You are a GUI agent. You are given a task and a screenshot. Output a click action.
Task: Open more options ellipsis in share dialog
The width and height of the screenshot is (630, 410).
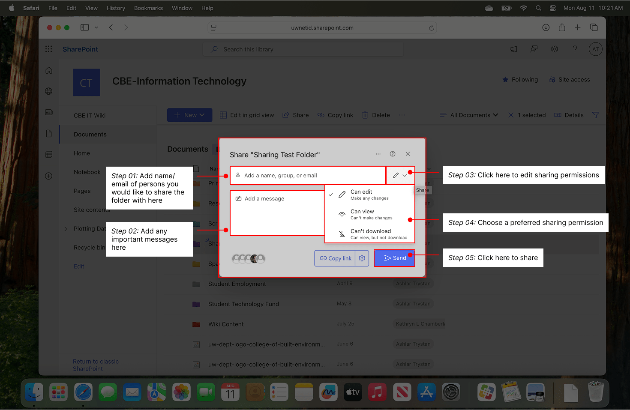(378, 154)
